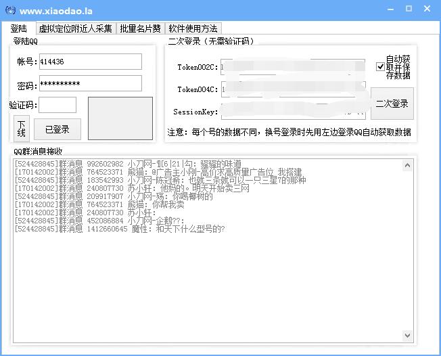
Task: Click the SessionKey input field
Action: click(293, 112)
